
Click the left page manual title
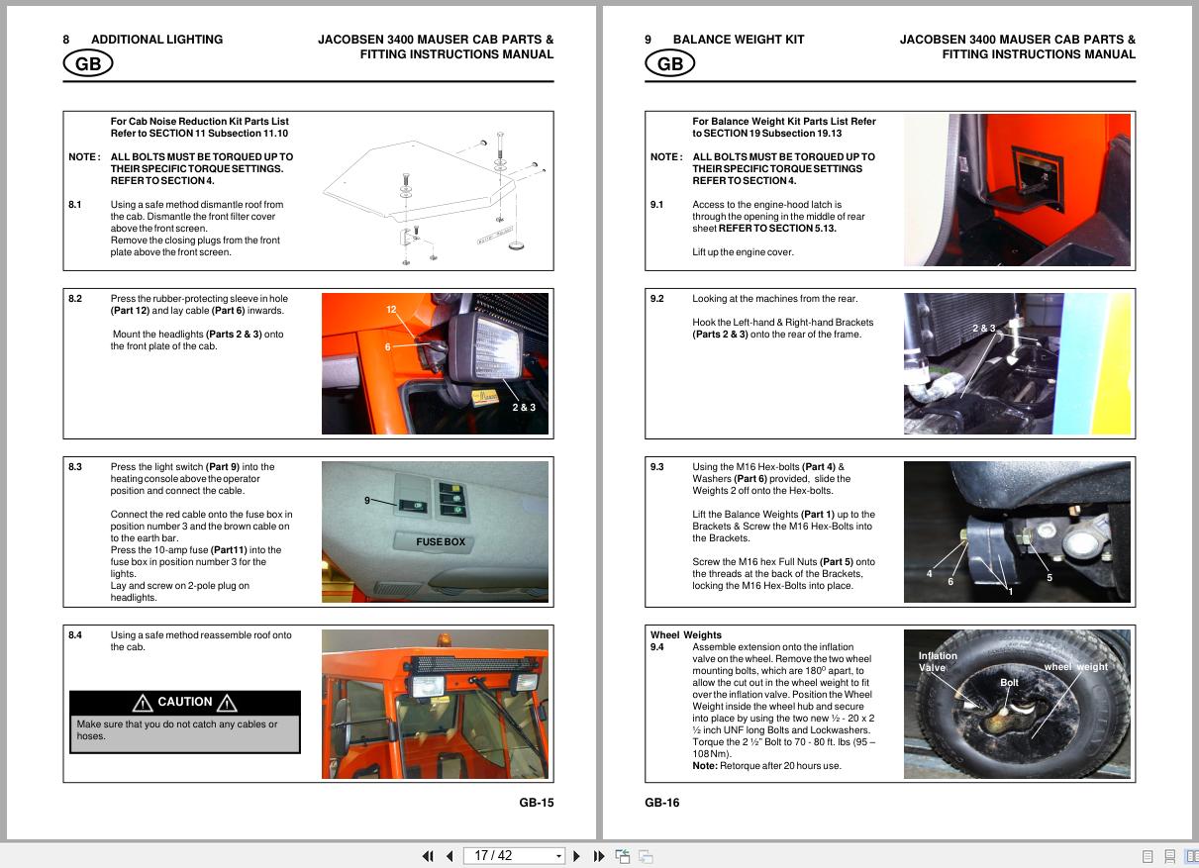436,47
